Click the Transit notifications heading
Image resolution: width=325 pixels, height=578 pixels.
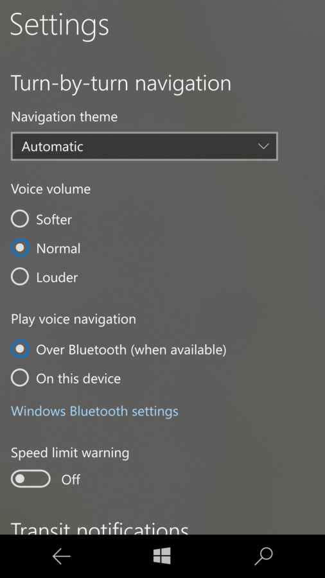[x=100, y=528]
